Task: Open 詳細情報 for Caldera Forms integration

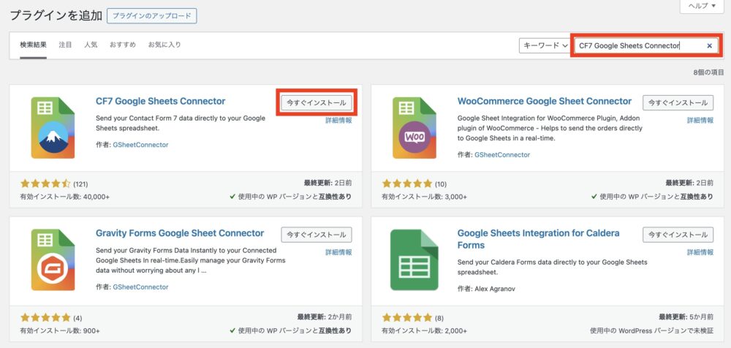Action: pos(700,252)
